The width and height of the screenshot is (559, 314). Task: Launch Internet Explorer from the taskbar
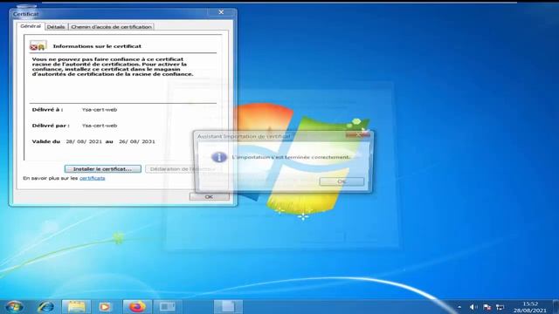point(46,307)
